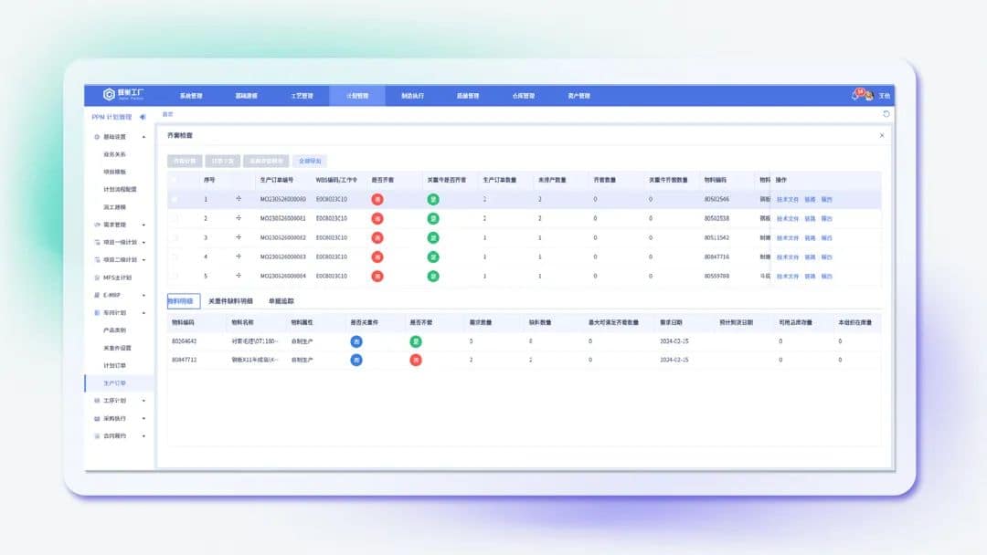Click the drag handle icon in row 4
This screenshot has height=555, width=987.
[239, 257]
